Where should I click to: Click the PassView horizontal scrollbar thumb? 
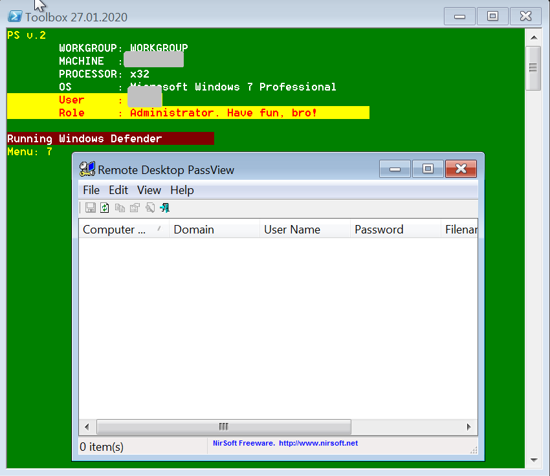[224, 427]
